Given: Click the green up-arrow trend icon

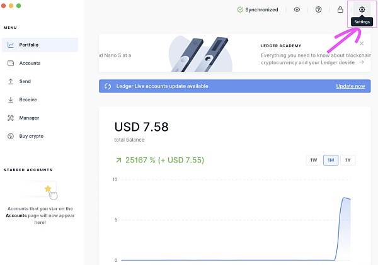Looking at the screenshot, I should pyautogui.click(x=118, y=160).
